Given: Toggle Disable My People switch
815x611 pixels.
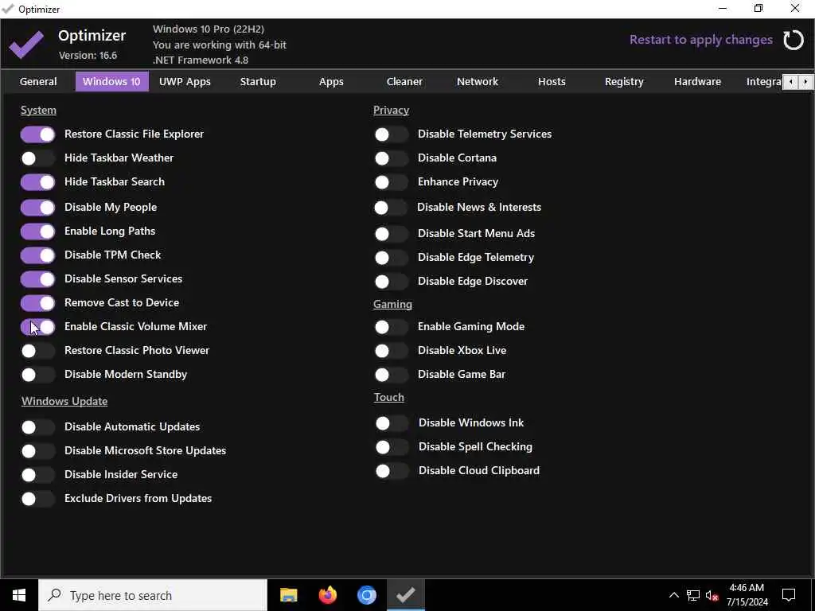Looking at the screenshot, I should (38, 208).
